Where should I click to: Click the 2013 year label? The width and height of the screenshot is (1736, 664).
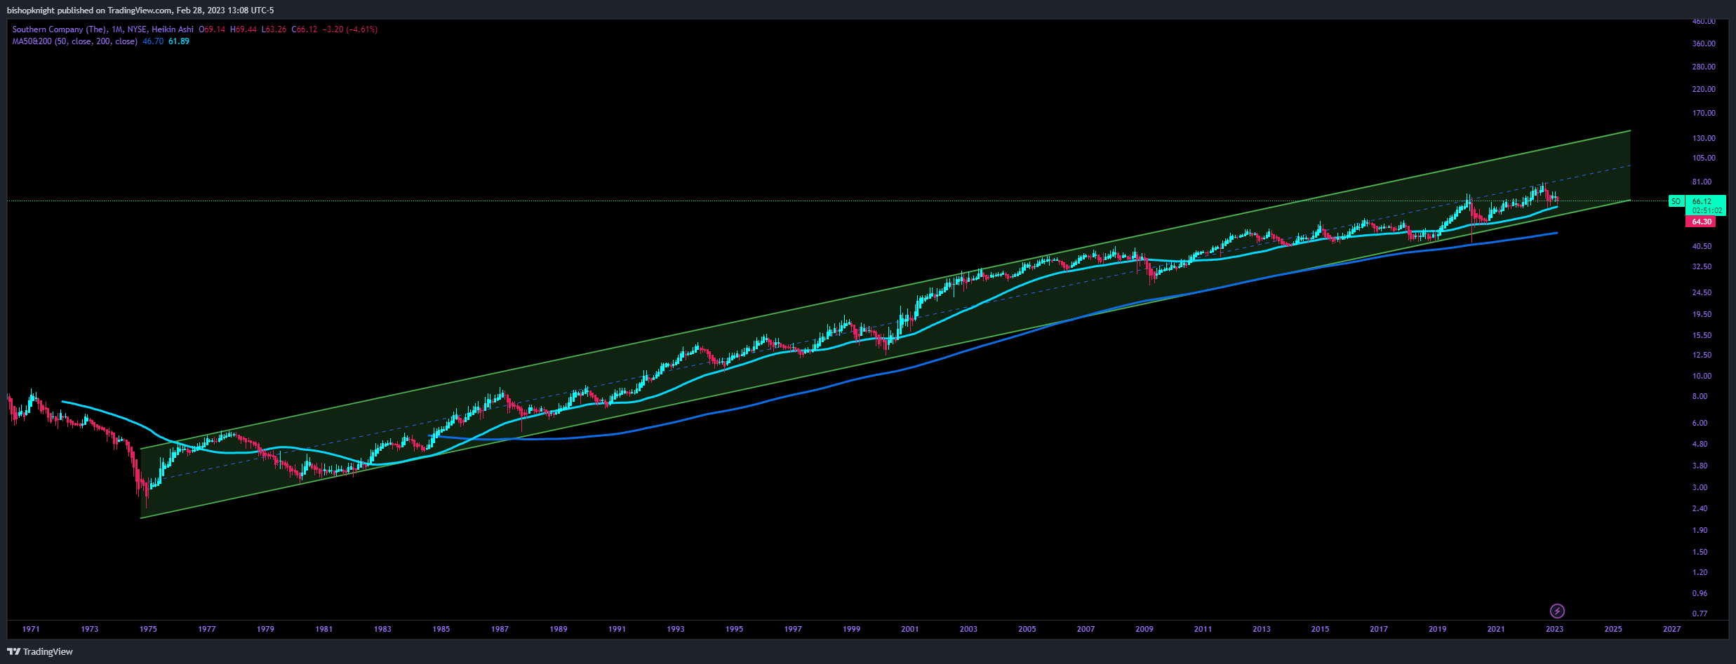point(1262,629)
